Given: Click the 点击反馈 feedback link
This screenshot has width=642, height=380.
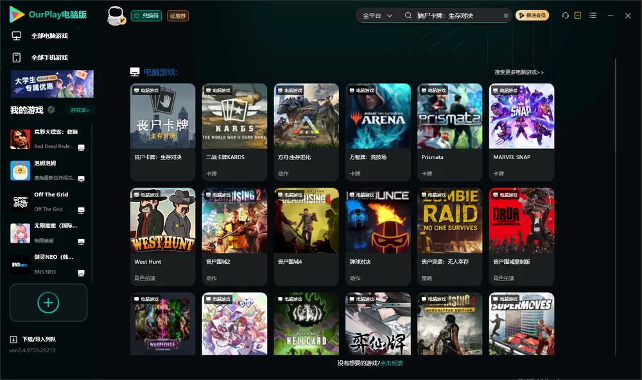Looking at the screenshot, I should [x=392, y=363].
